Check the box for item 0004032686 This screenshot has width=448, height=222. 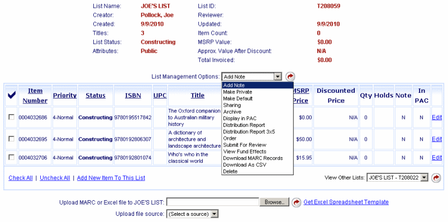pyautogui.click(x=11, y=117)
